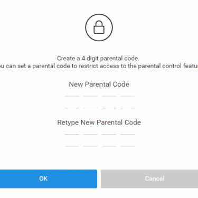The width and height of the screenshot is (198, 198).
Task: Focus the first digit field under Retype New Parental Code
Action: 72,140
